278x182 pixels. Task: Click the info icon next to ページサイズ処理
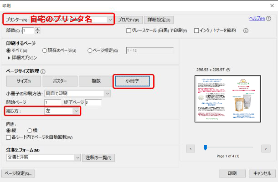43,71
